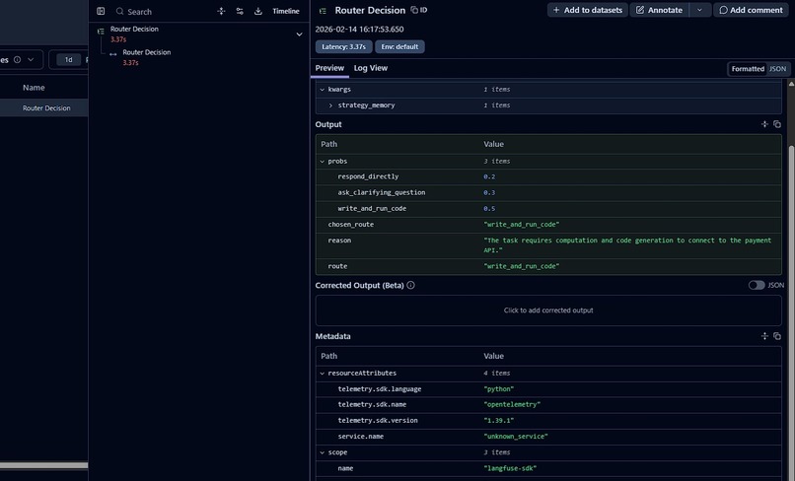Click the scope name value "langfuse-sdk"

[510, 468]
